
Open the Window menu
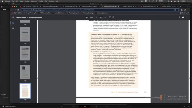pyautogui.click(x=51, y=1)
